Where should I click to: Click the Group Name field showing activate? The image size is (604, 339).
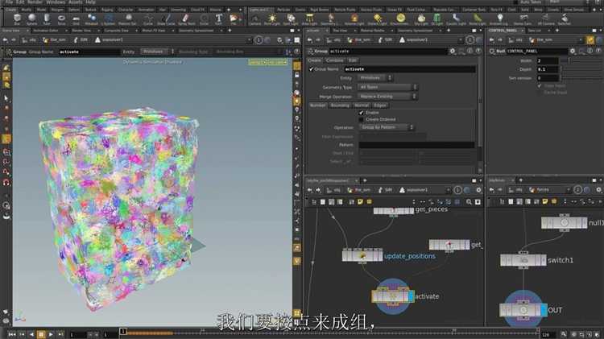pyautogui.click(x=409, y=69)
